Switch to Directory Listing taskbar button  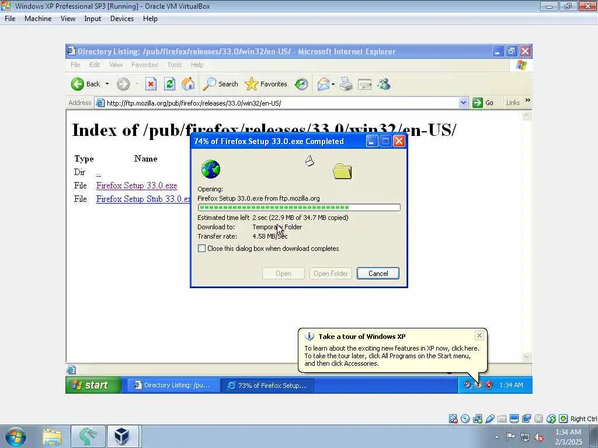[173, 385]
